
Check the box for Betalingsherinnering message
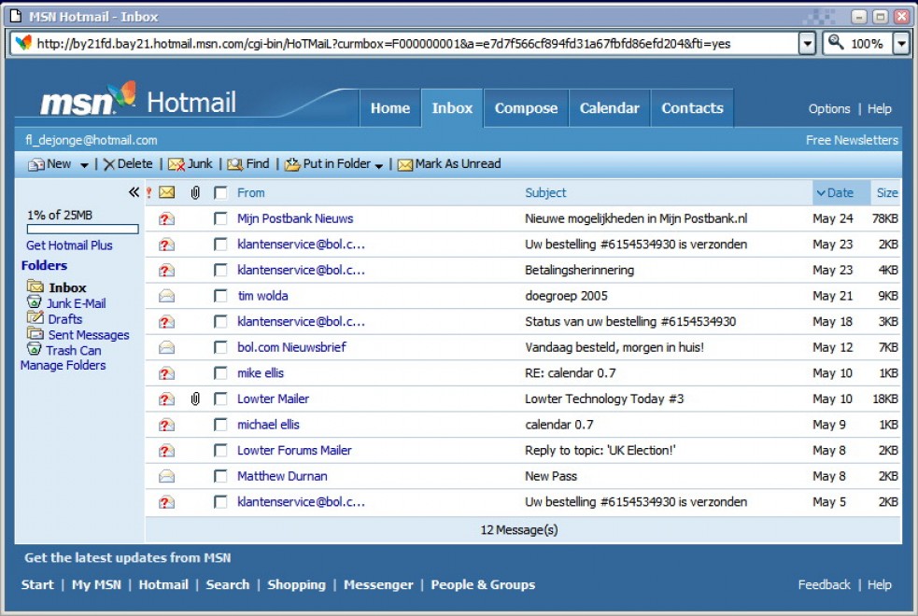pyautogui.click(x=220, y=271)
